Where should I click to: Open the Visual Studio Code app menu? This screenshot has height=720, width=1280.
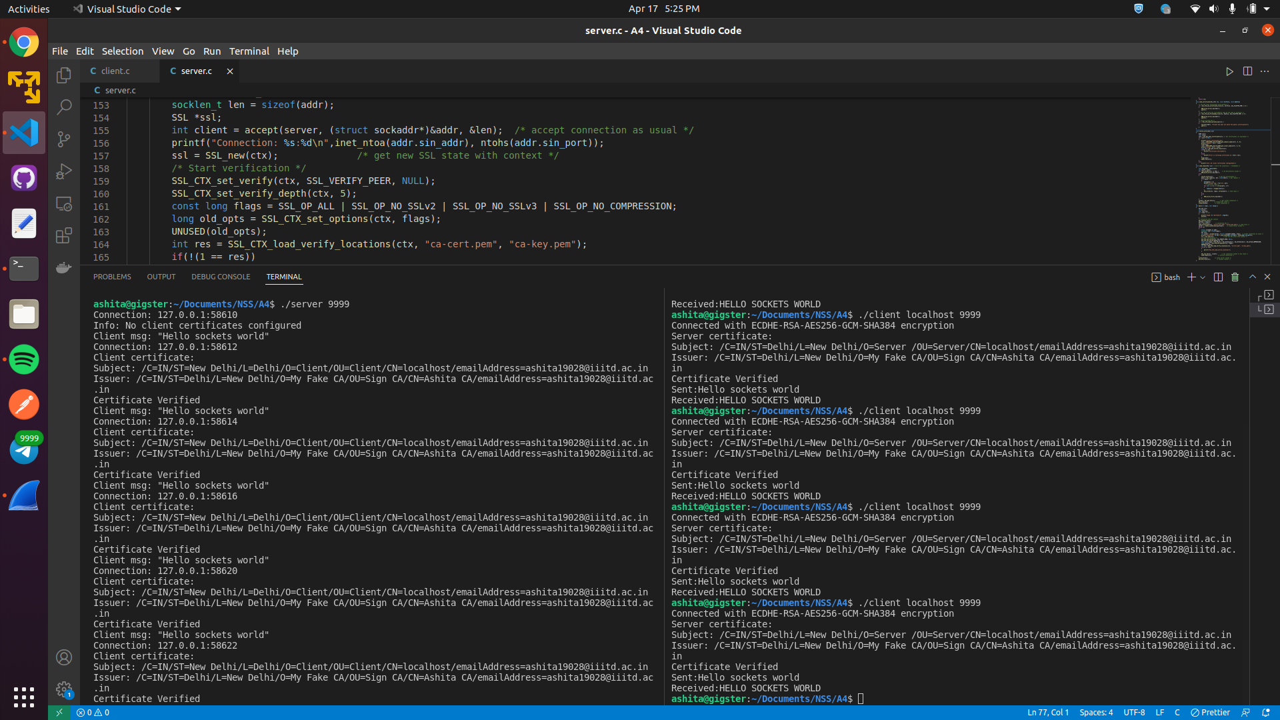click(x=128, y=9)
